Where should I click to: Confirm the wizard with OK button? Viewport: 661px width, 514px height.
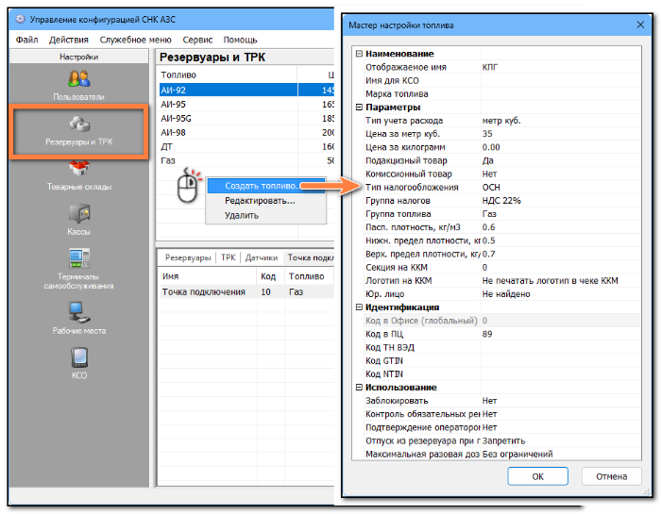[x=537, y=476]
